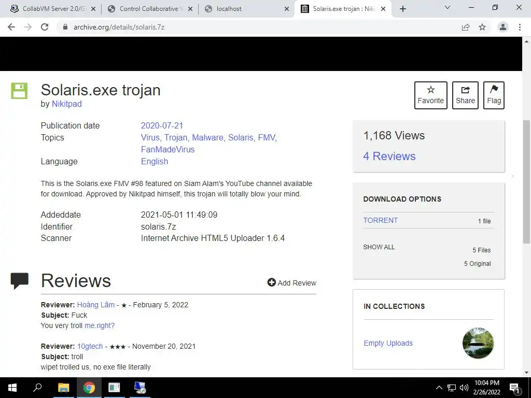This screenshot has width=531, height=398.
Task: Show hidden system tray icons
Action: pyautogui.click(x=439, y=388)
